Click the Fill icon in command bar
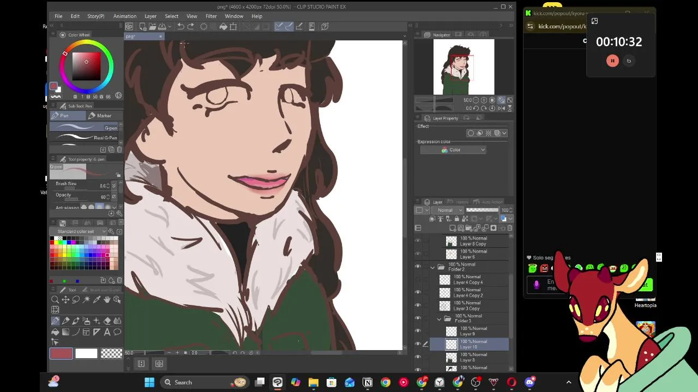Screen dimensions: 698x392 point(223,26)
